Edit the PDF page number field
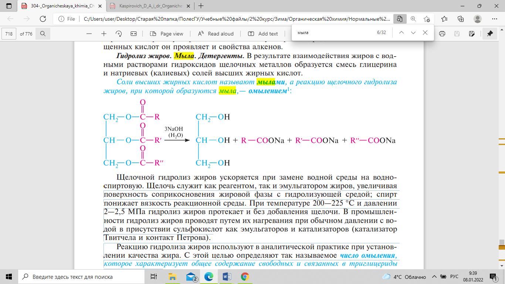Viewport: 505px width, 284px height. pyautogui.click(x=9, y=34)
